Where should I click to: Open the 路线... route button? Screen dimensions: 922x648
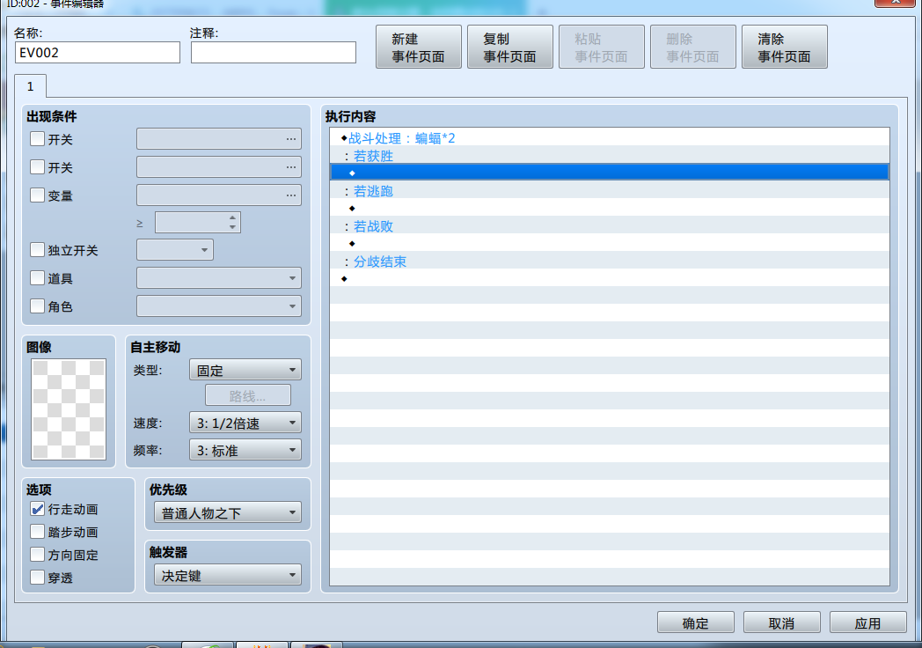(247, 395)
